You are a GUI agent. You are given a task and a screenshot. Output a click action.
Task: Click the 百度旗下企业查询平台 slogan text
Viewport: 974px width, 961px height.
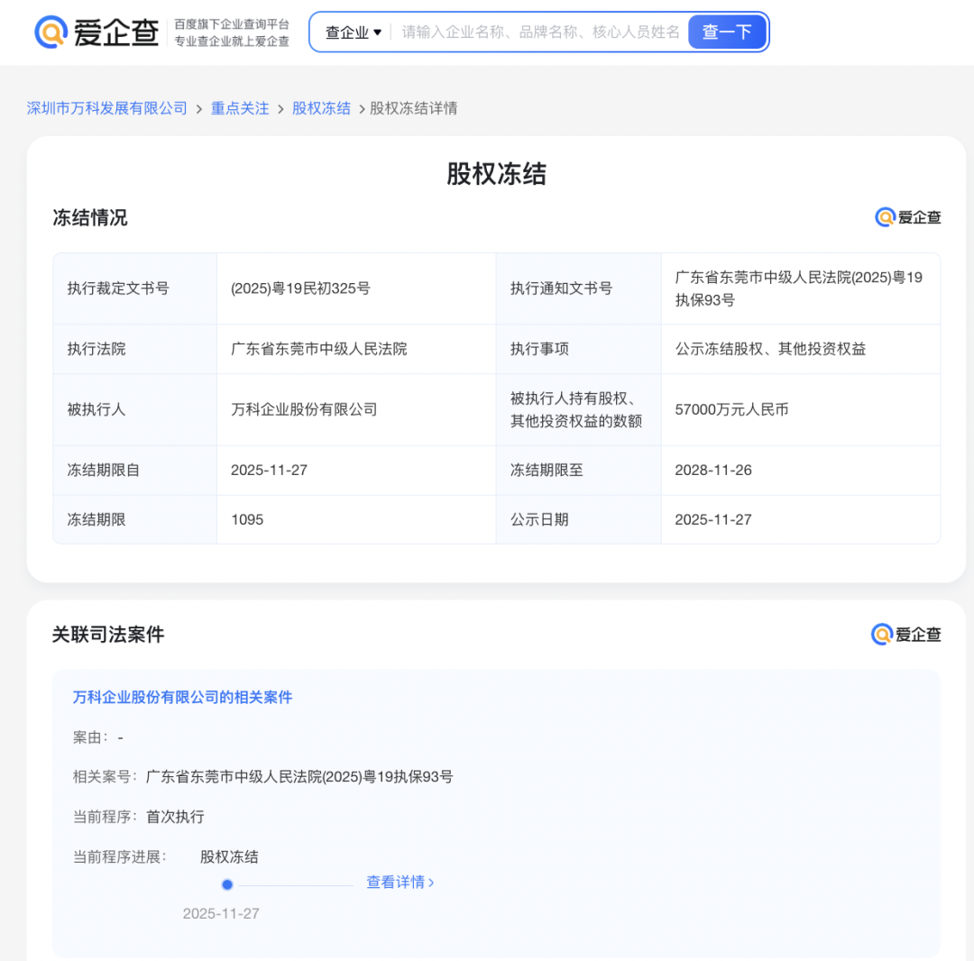[x=232, y=24]
